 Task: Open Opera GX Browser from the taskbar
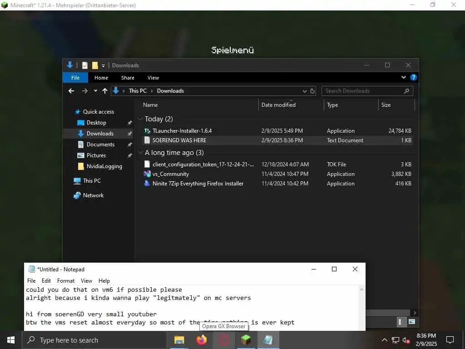tap(223, 340)
